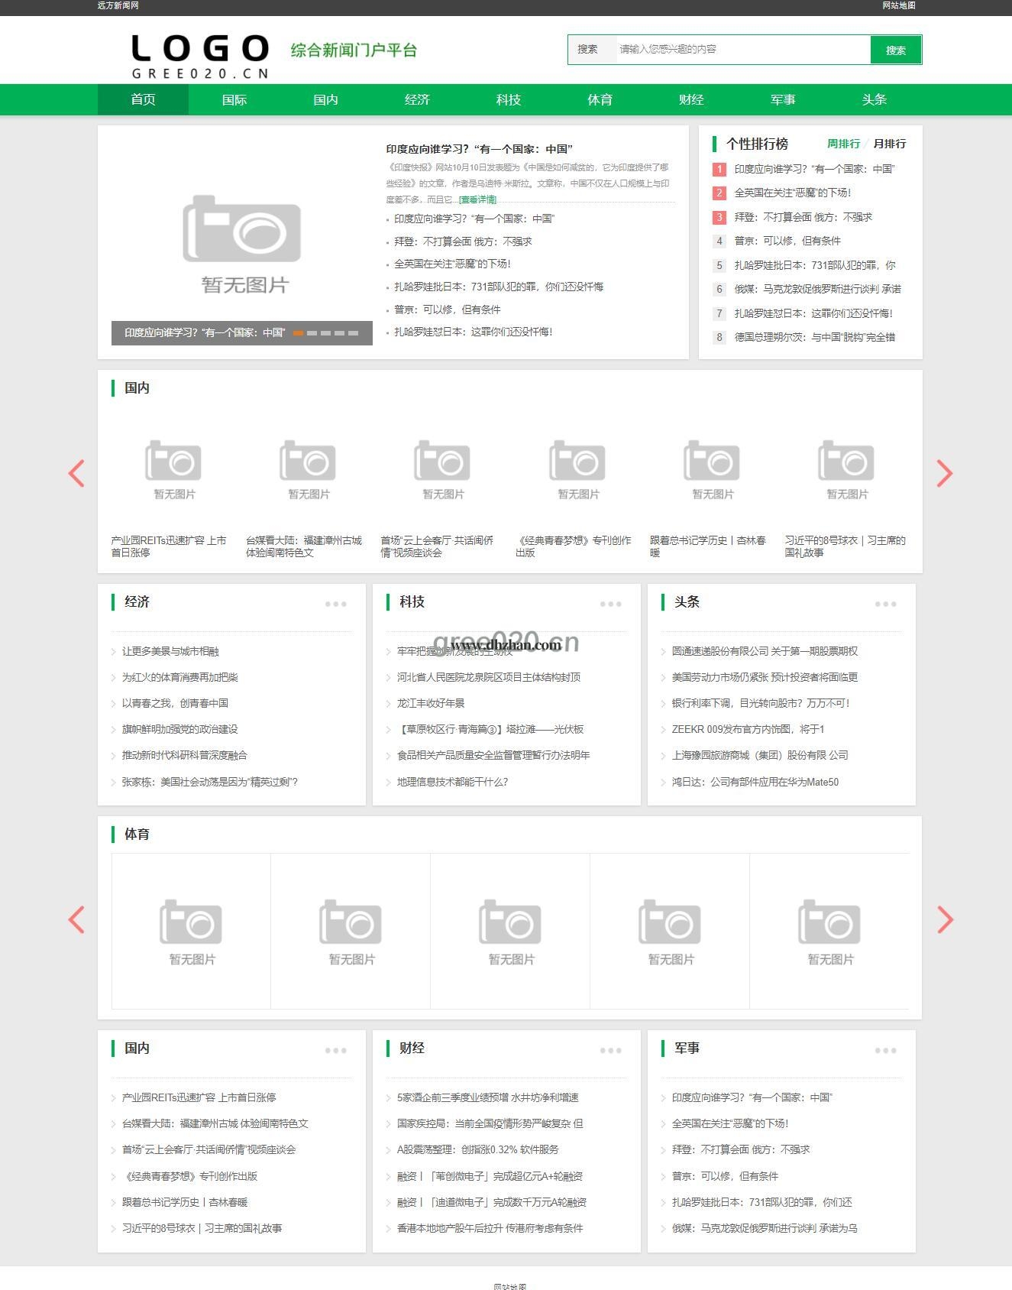Go to 科技 in the navigation bar
The width and height of the screenshot is (1012, 1290).
click(x=509, y=100)
